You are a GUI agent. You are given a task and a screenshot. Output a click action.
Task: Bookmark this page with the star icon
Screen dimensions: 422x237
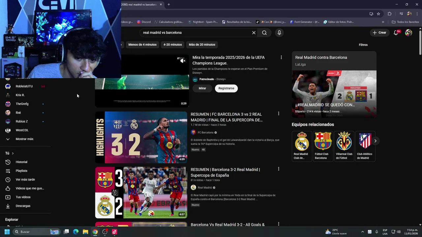click(x=378, y=14)
